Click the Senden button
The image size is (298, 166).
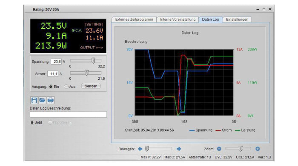pos(91,86)
